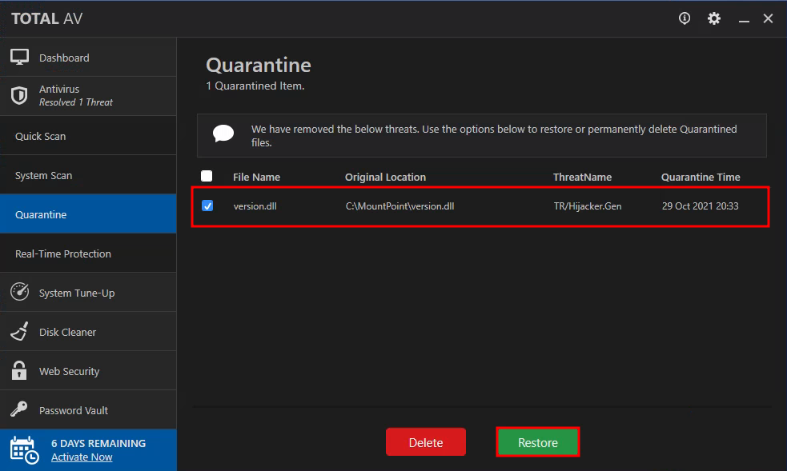The height and width of the screenshot is (471, 787).
Task: Click the Quarantine page heading
Action: pos(259,65)
